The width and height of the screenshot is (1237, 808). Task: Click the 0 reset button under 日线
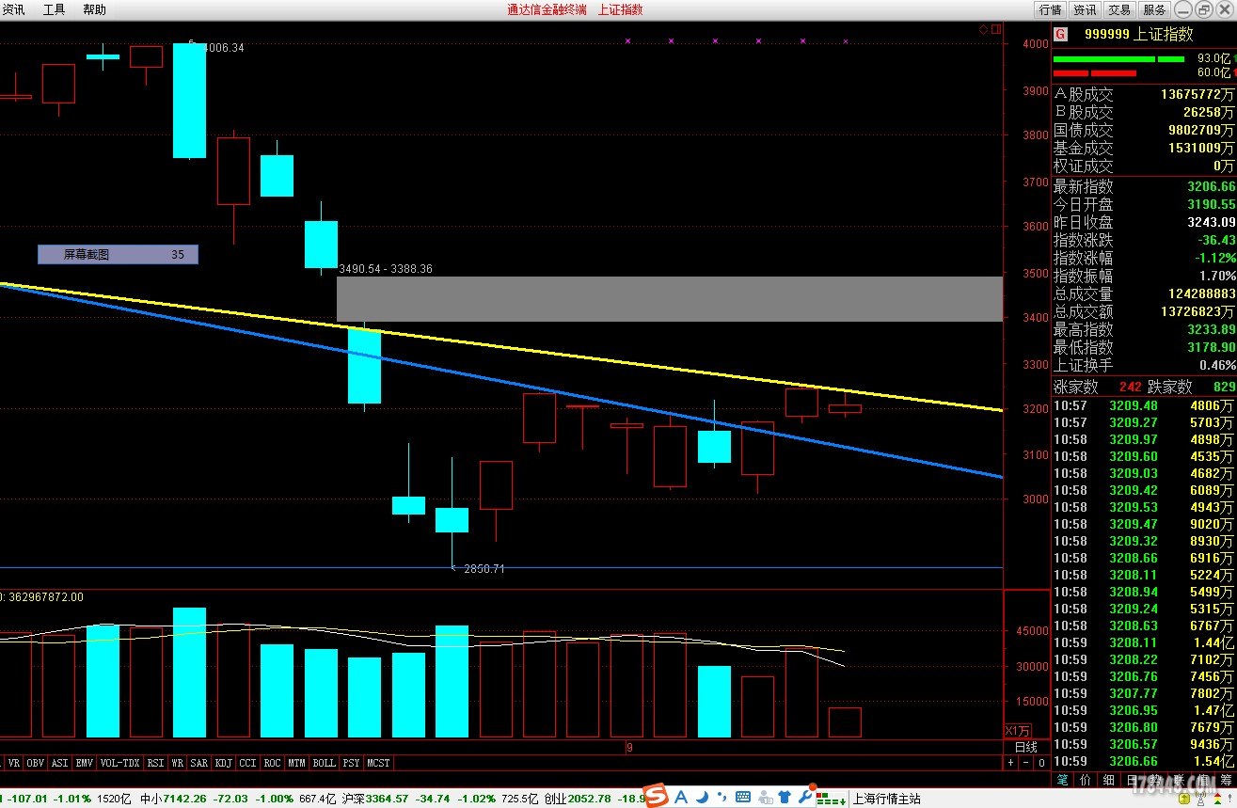(x=1042, y=763)
